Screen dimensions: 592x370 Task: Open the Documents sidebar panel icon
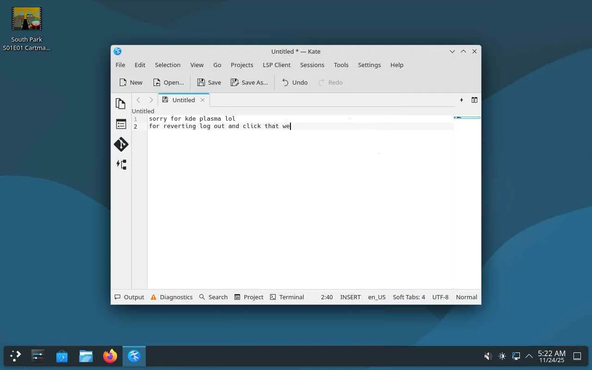pyautogui.click(x=121, y=104)
